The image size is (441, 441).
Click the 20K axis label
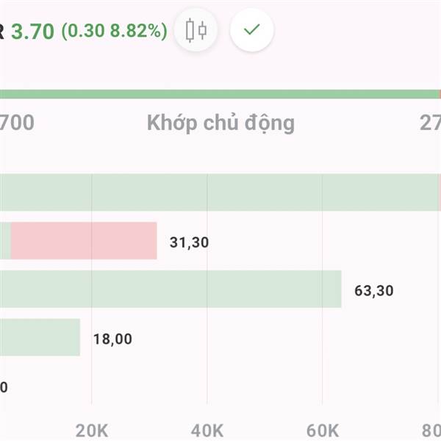92,431
